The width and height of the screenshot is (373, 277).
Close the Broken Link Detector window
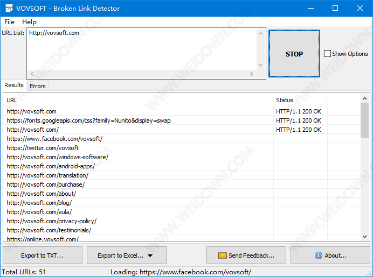pyautogui.click(x=360, y=8)
